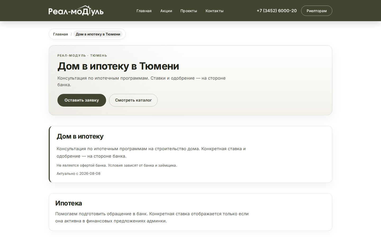Click the heading Дом в ипотеку в Тюмени

[x=118, y=66]
